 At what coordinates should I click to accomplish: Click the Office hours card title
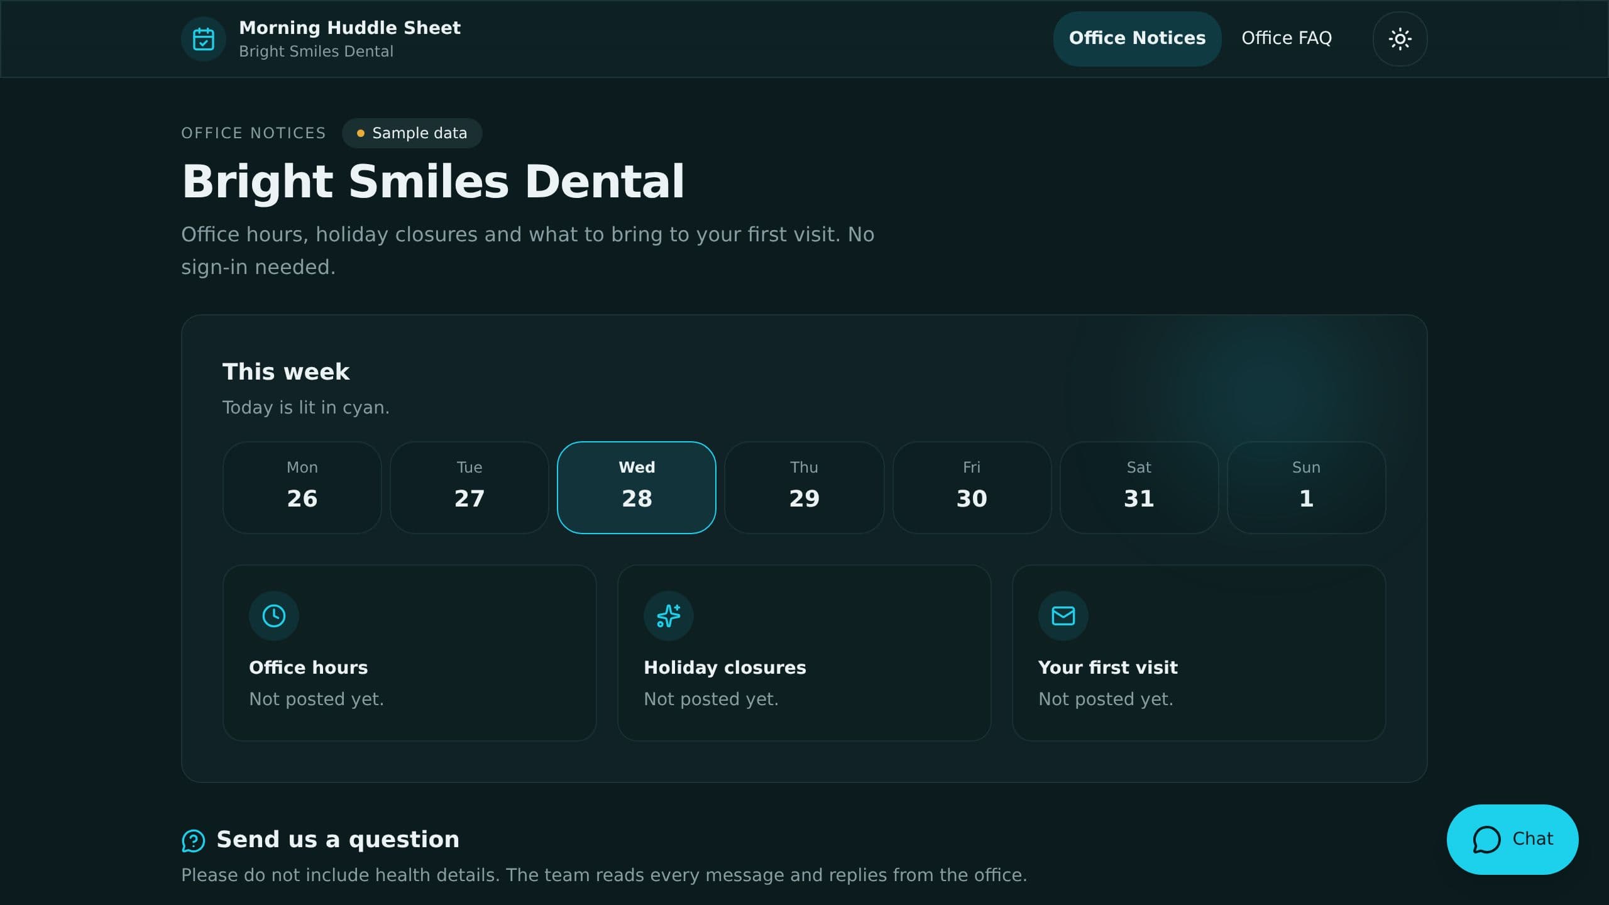pos(308,667)
